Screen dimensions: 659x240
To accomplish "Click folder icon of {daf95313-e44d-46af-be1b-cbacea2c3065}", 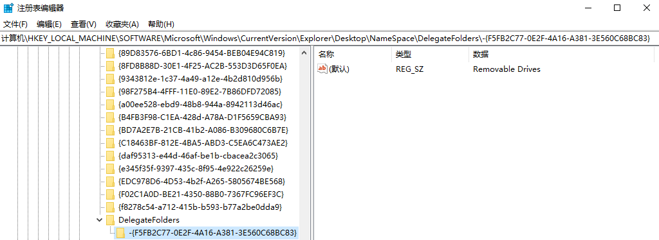I will pos(110,156).
